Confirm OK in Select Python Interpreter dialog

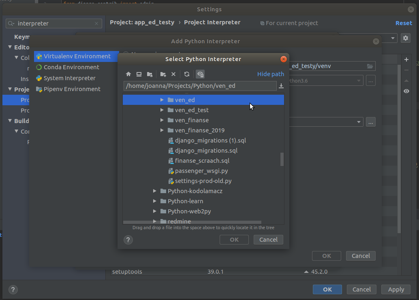pyautogui.click(x=234, y=240)
